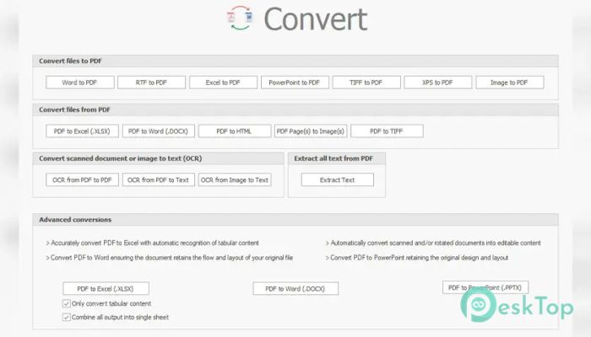The height and width of the screenshot is (337, 591).
Task: Select Excel to PDF button
Action: tap(223, 83)
